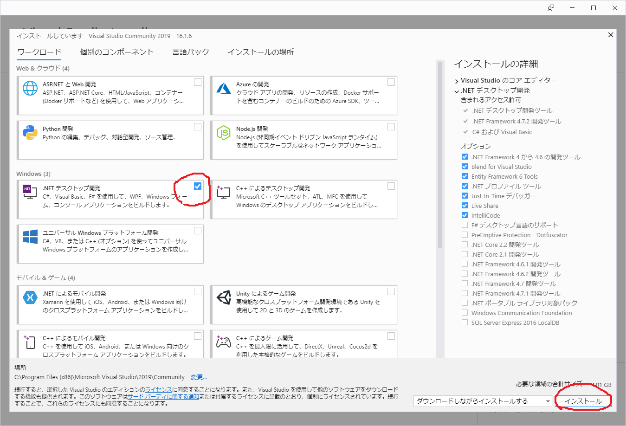
Task: Click the feedback icon in title bar
Action: (x=551, y=8)
